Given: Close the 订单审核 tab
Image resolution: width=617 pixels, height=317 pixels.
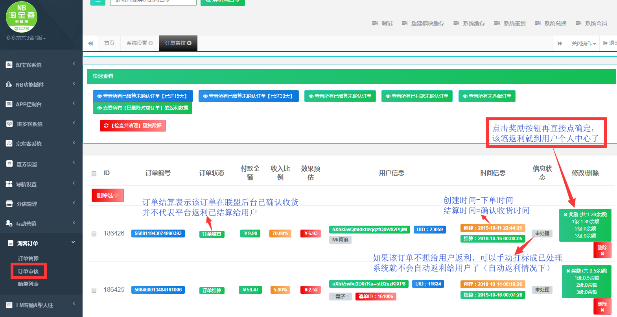Looking at the screenshot, I should pyautogui.click(x=189, y=43).
